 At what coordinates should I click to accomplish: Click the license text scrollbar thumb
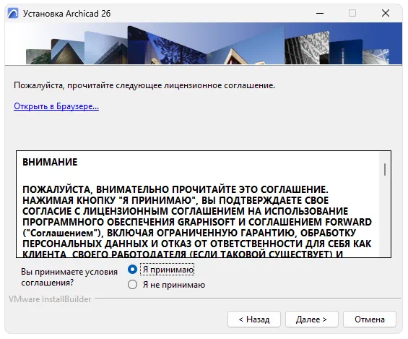385,169
